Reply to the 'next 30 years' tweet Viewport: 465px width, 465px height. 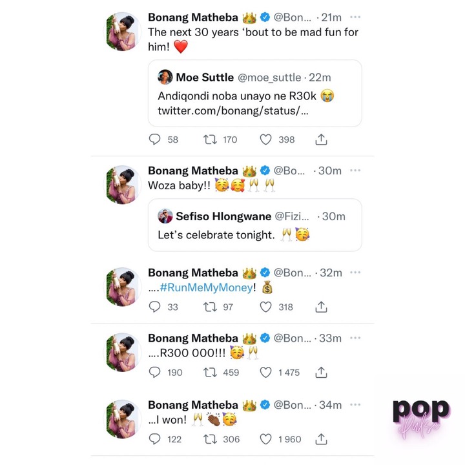pyautogui.click(x=154, y=139)
